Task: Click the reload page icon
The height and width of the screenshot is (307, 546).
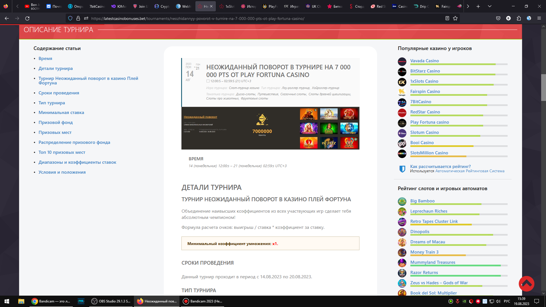Action: pyautogui.click(x=27, y=18)
